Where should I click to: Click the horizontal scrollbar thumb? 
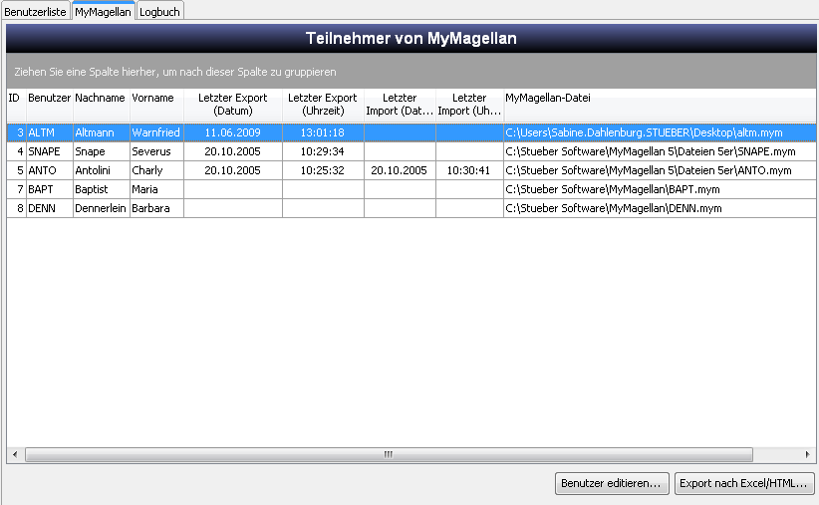pos(389,454)
